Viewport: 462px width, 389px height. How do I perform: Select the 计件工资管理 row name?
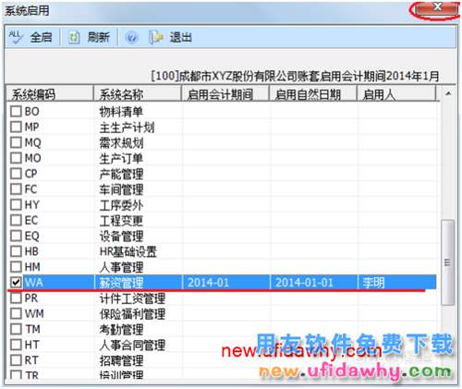pyautogui.click(x=132, y=298)
